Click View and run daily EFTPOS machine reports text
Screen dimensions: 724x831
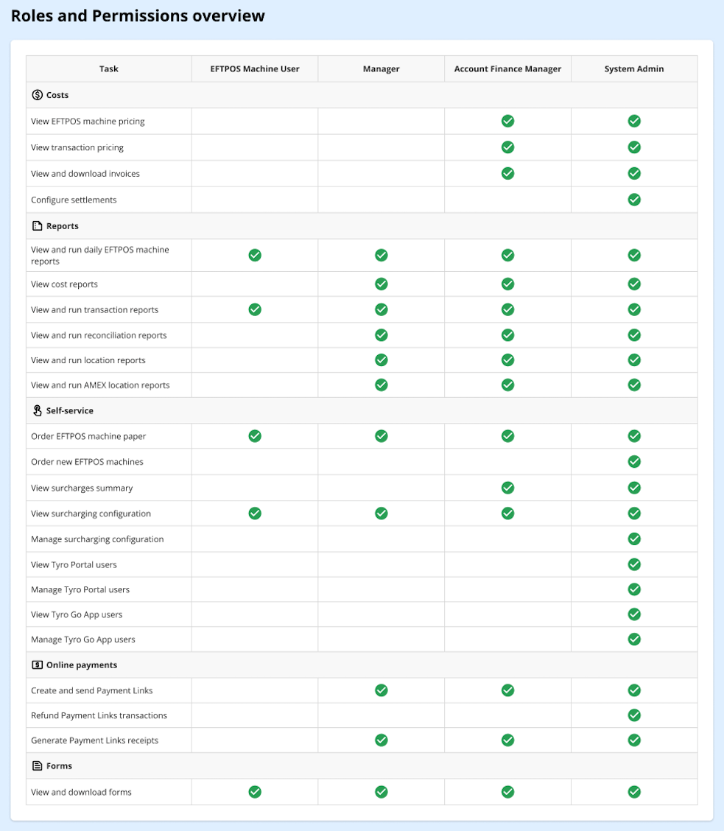click(x=99, y=256)
